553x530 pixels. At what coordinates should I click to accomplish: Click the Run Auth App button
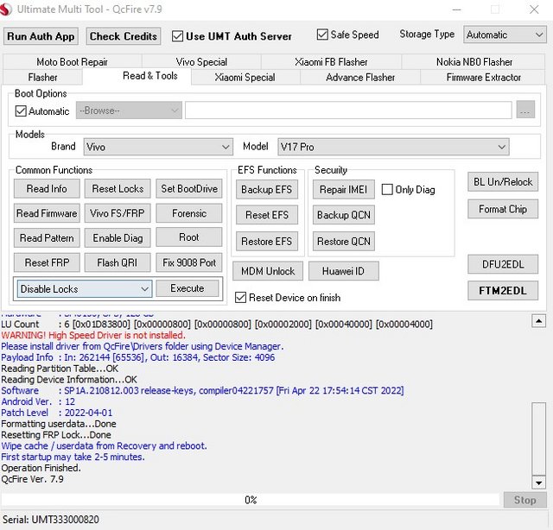tap(41, 36)
